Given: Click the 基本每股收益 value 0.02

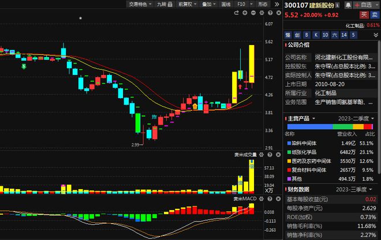Looking at the screenshot, I should pos(371,200).
